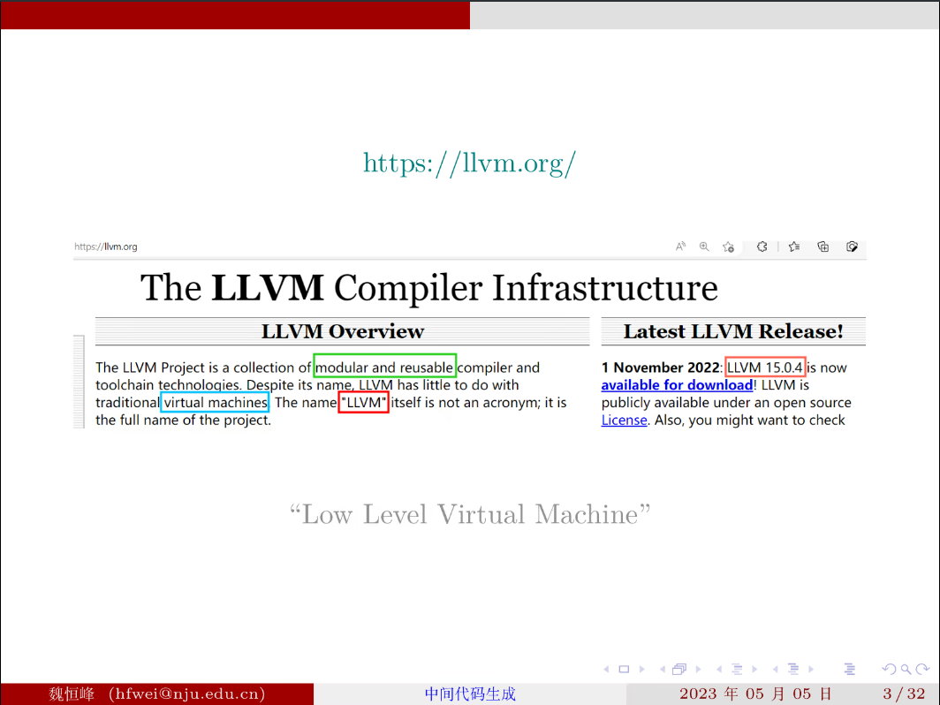Jump to previous frame with Beamer arrow
Image resolution: width=940 pixels, height=705 pixels.
coord(663,669)
